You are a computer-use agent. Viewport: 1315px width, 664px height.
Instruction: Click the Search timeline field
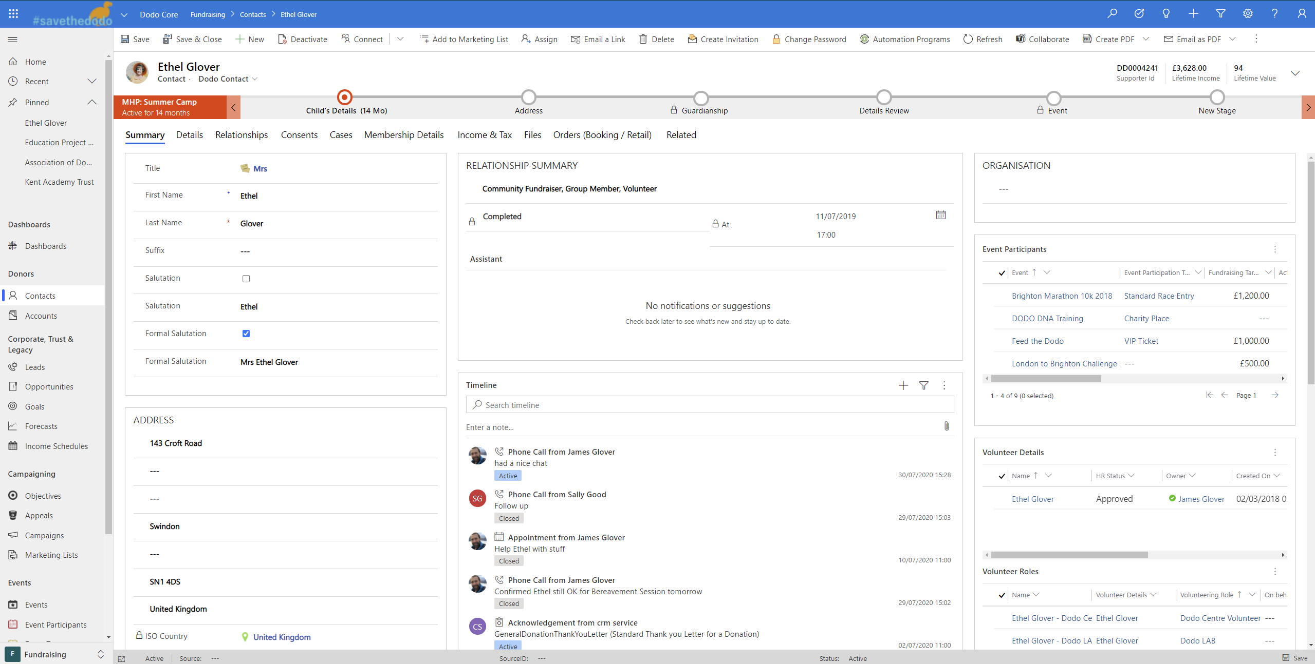pos(710,405)
